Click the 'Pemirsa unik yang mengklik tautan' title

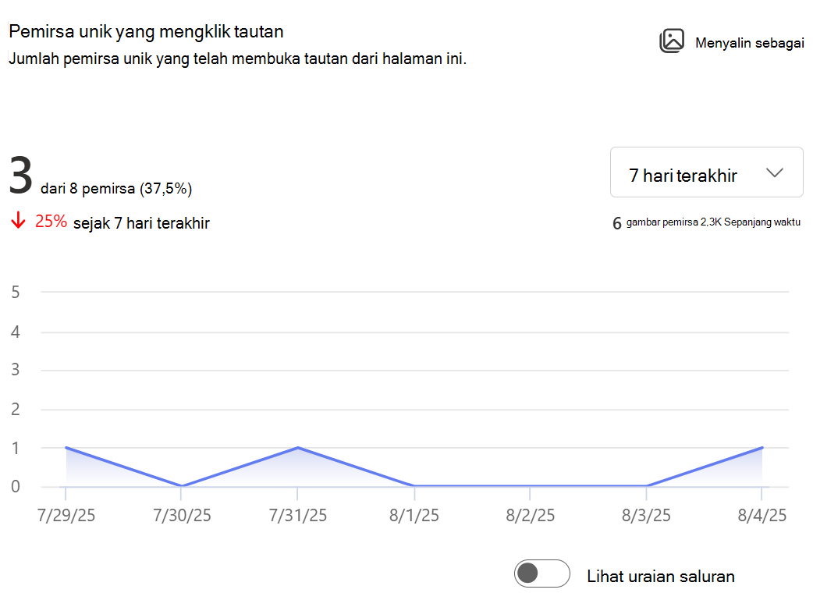(146, 32)
